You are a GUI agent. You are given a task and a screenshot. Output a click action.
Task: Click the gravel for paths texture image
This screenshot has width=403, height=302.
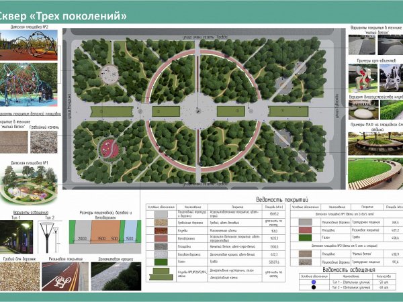point(19,276)
